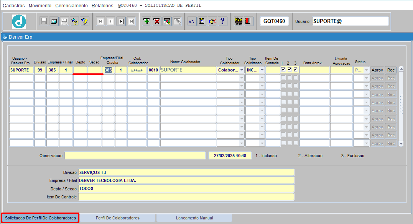This screenshot has width=413, height=224.
Task: Click the Denver 'd' logo icon
Action: [x=19, y=21]
